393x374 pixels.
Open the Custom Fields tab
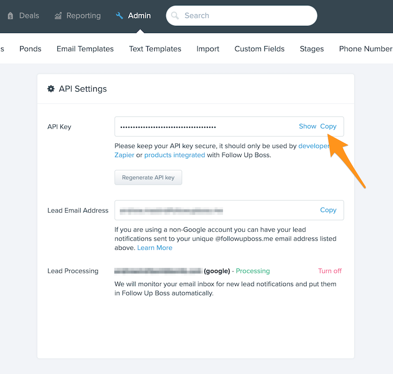[x=259, y=49]
